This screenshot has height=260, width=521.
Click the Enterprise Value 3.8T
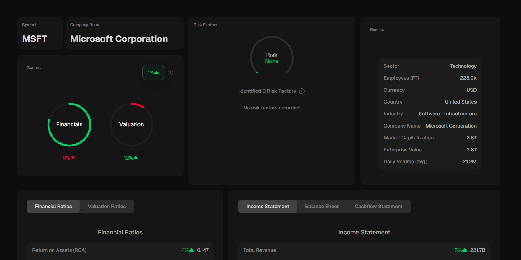(472, 150)
